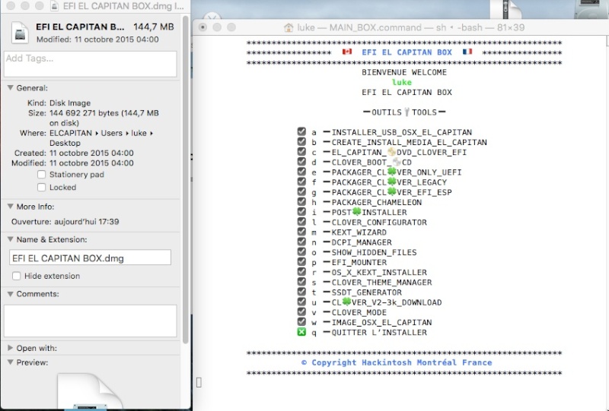Click the checkmark icon beside CREATE_INSTALL_MEDIA_EL_CAPITAN
Screen dimensions: 609x411
point(301,141)
